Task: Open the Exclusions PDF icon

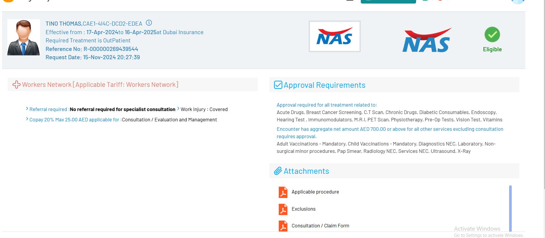Action: (283, 209)
